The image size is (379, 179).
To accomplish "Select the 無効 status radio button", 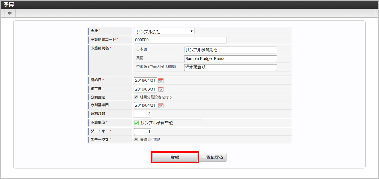I will [x=150, y=139].
